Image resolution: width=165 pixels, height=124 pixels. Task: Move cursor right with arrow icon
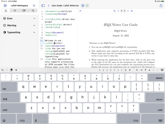point(141,70)
